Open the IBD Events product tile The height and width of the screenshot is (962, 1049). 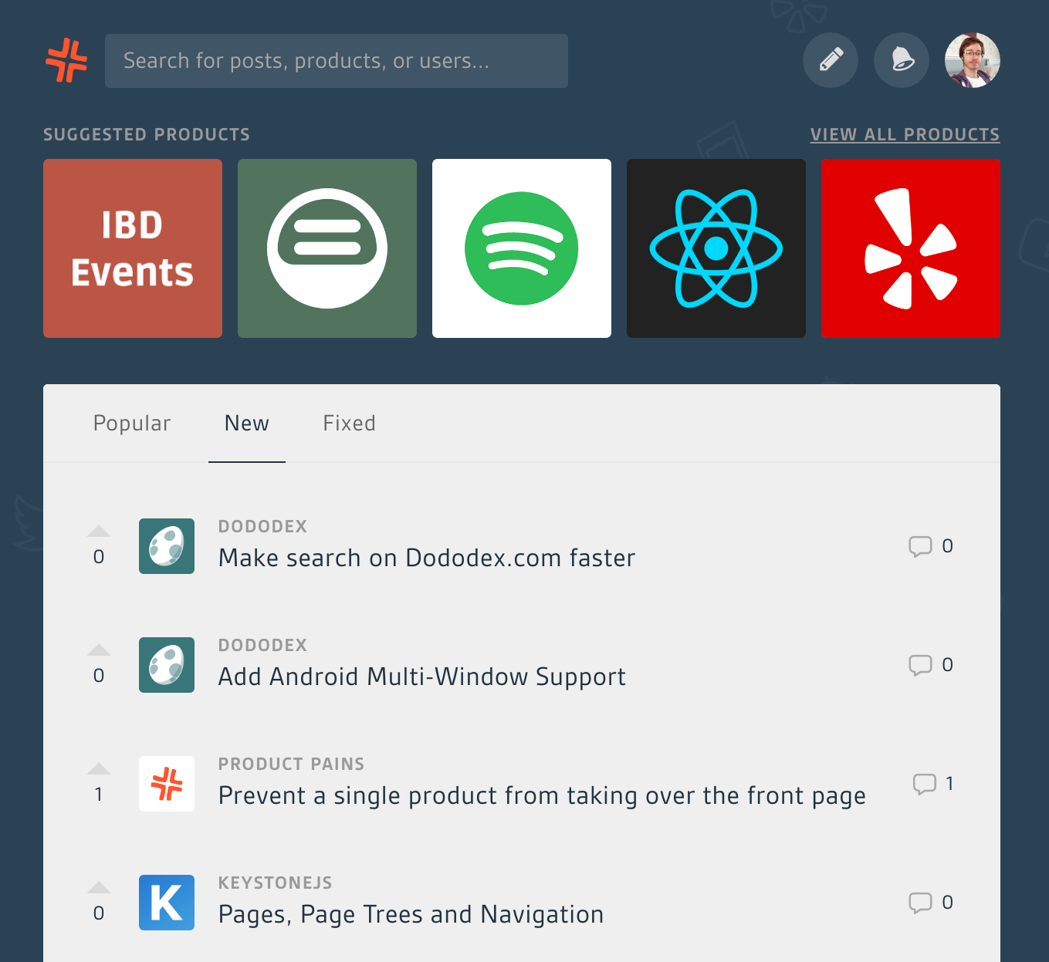coord(133,248)
